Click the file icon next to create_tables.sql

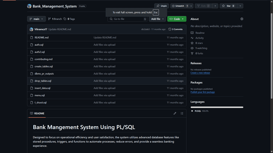[x=32, y=66]
